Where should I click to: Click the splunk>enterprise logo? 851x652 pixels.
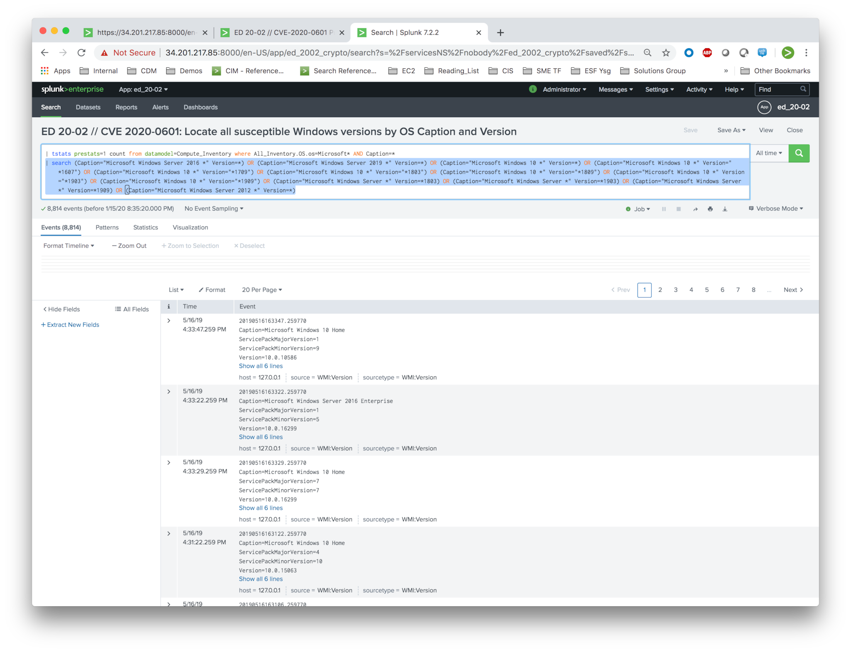(72, 89)
